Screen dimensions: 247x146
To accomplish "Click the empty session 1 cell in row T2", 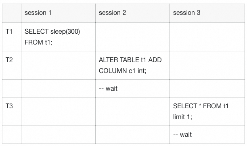I will coord(58,65).
